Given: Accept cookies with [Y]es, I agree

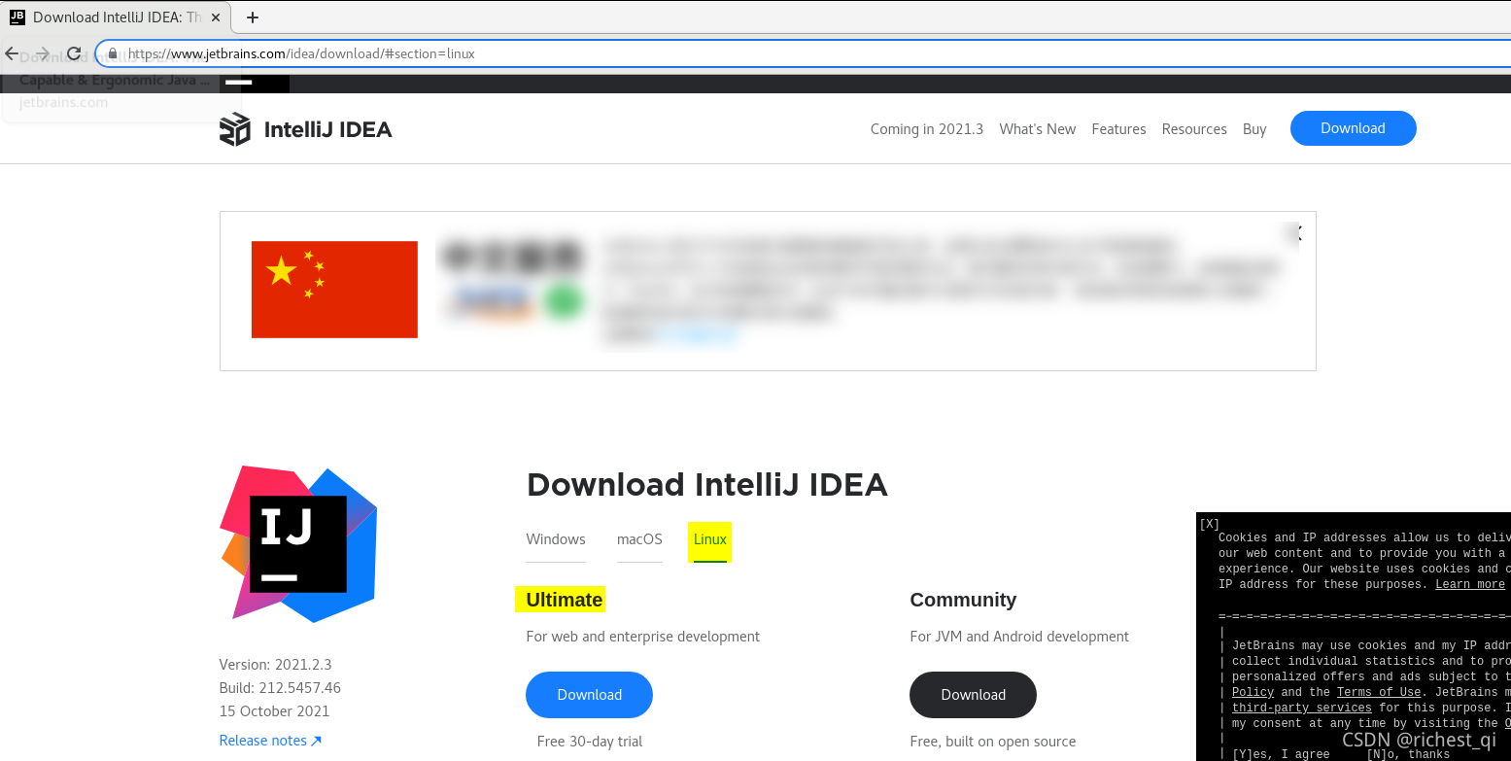Looking at the screenshot, I should click(x=1281, y=754).
